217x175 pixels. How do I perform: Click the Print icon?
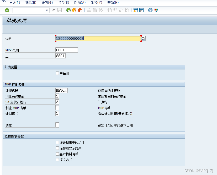click(x=89, y=10)
